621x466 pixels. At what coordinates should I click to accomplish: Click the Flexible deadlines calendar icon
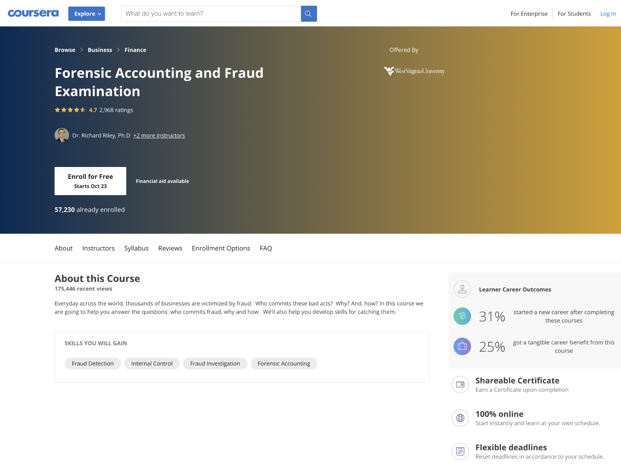click(460, 451)
